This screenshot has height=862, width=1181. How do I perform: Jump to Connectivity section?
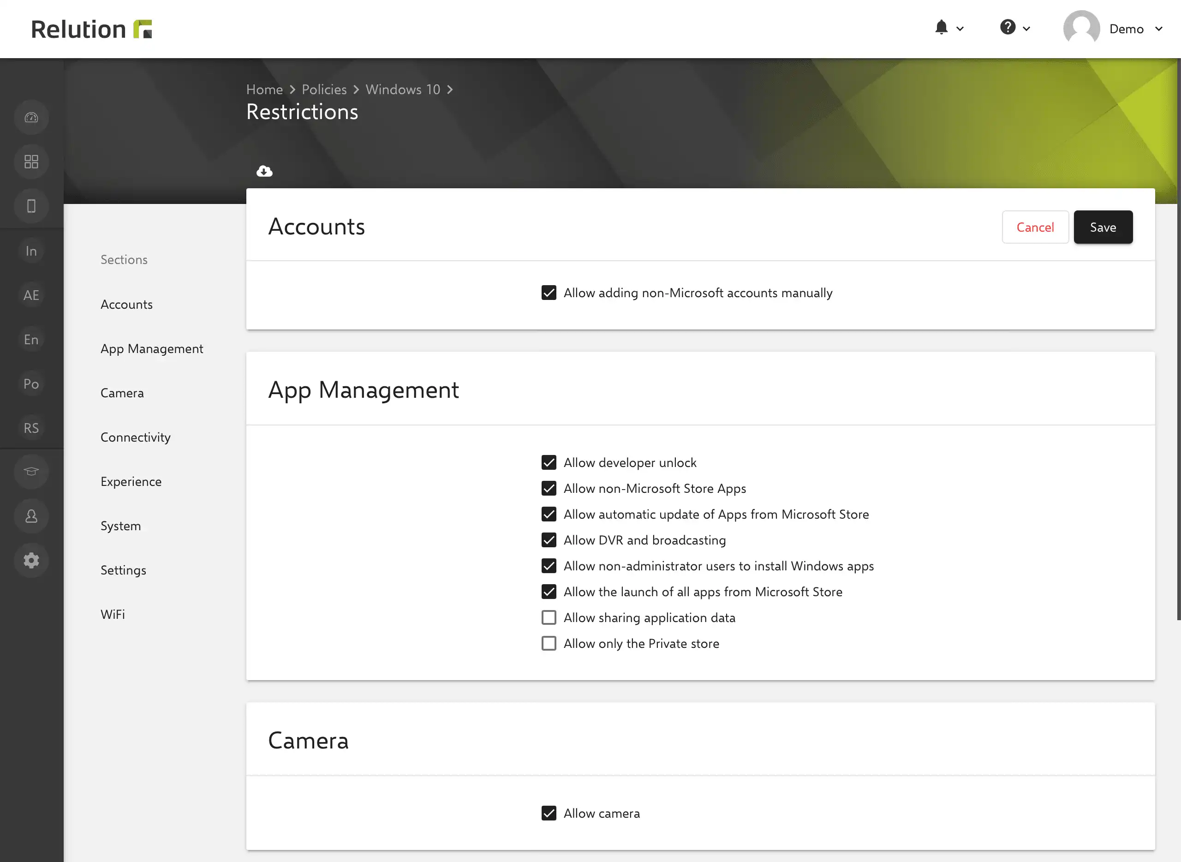(136, 437)
